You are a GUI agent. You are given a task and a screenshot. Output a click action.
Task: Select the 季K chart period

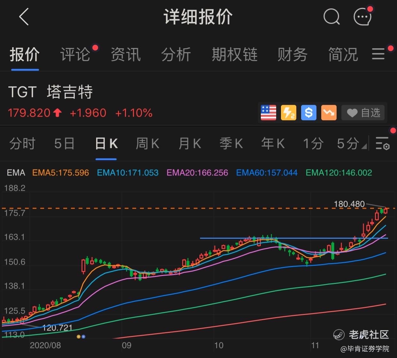pyautogui.click(x=231, y=144)
